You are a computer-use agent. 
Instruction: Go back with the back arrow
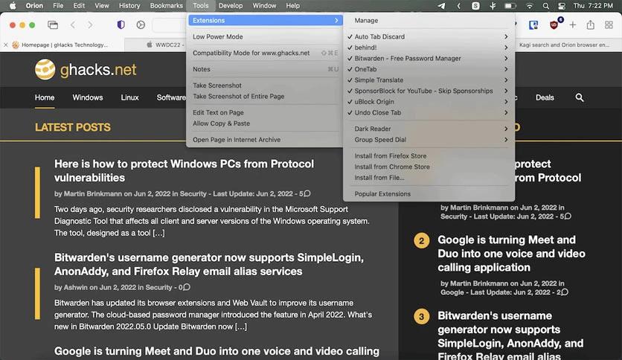point(73,25)
